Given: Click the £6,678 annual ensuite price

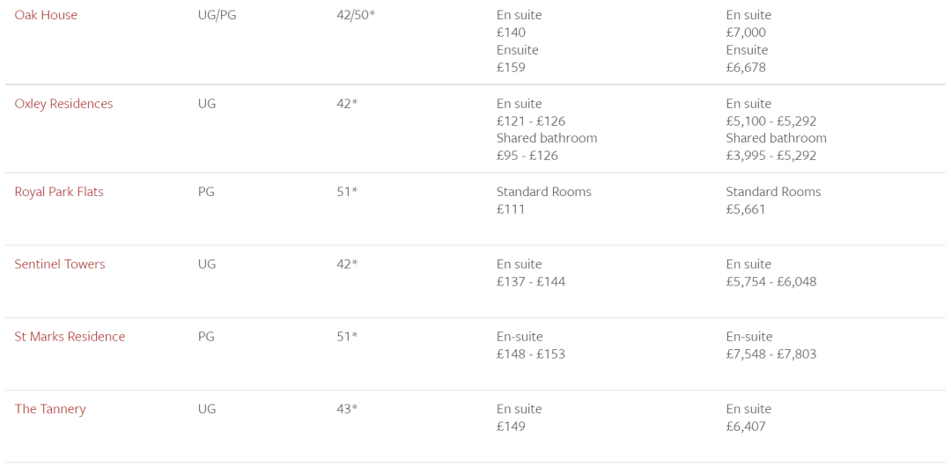Looking at the screenshot, I should (x=746, y=68).
